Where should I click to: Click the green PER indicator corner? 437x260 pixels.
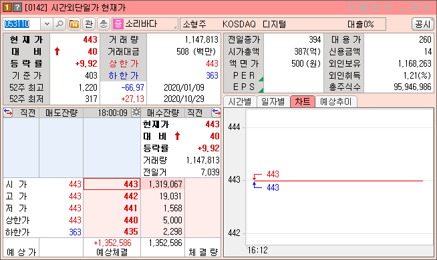click(261, 79)
